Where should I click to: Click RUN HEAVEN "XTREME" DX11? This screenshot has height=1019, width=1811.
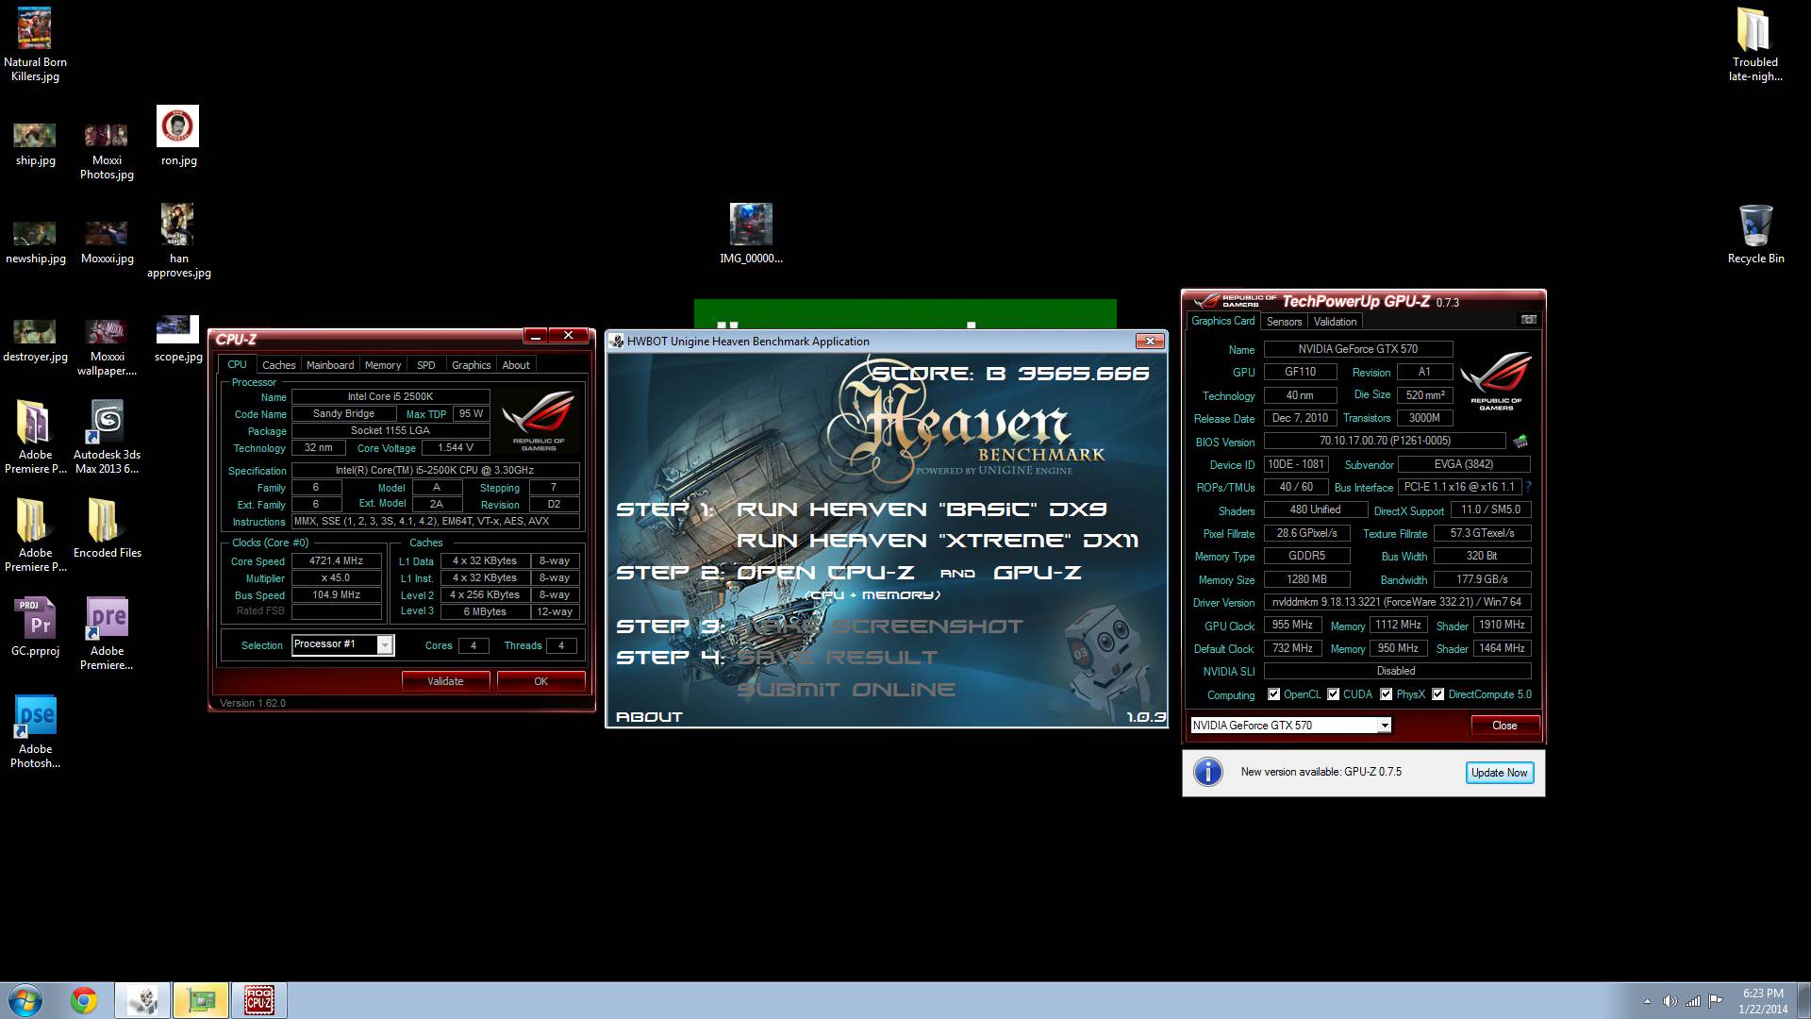coord(938,541)
